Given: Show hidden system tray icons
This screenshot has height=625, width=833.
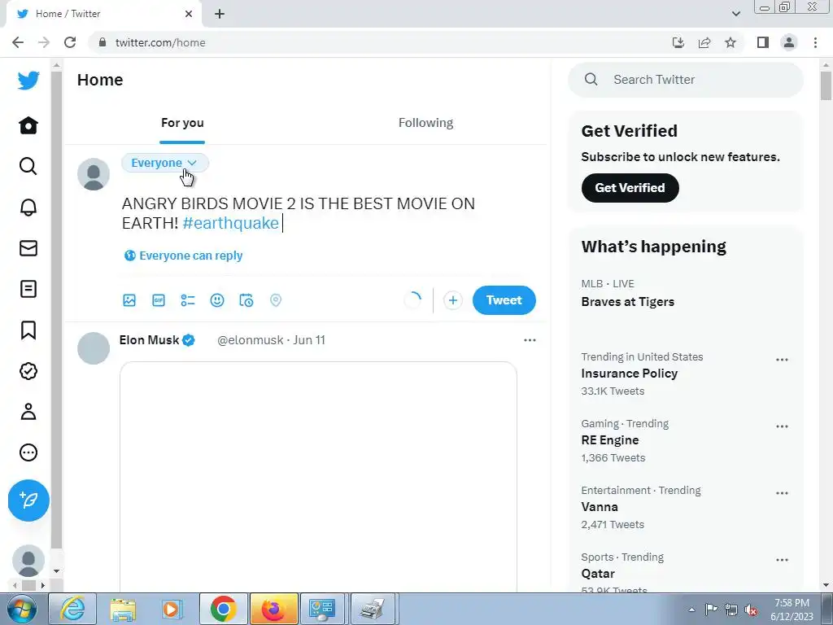Looking at the screenshot, I should [x=691, y=610].
